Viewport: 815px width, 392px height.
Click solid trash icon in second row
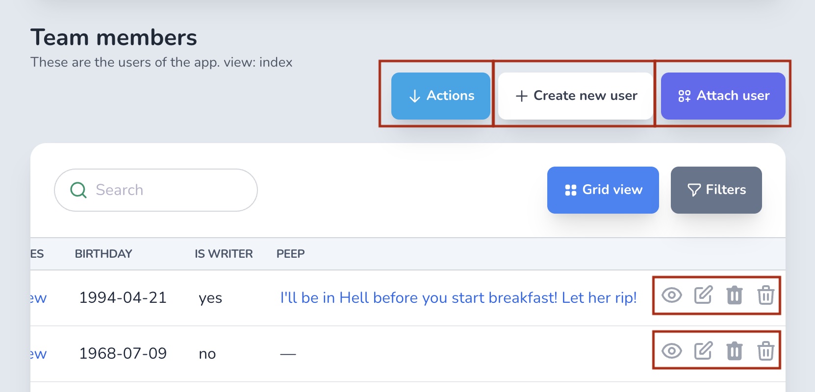[x=734, y=351]
